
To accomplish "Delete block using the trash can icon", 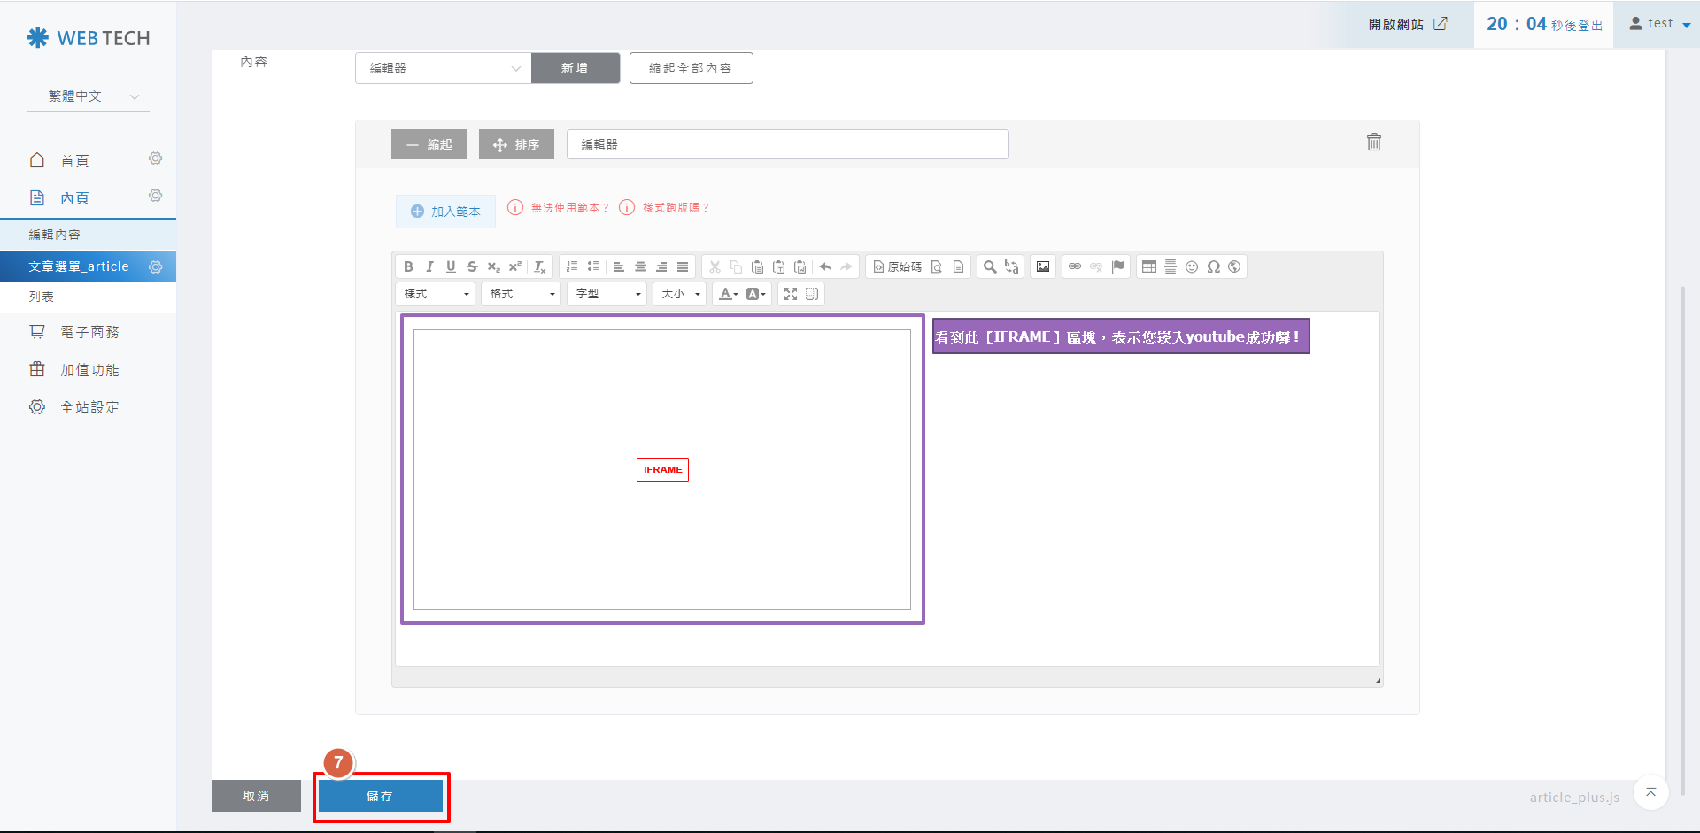I will point(1373,142).
